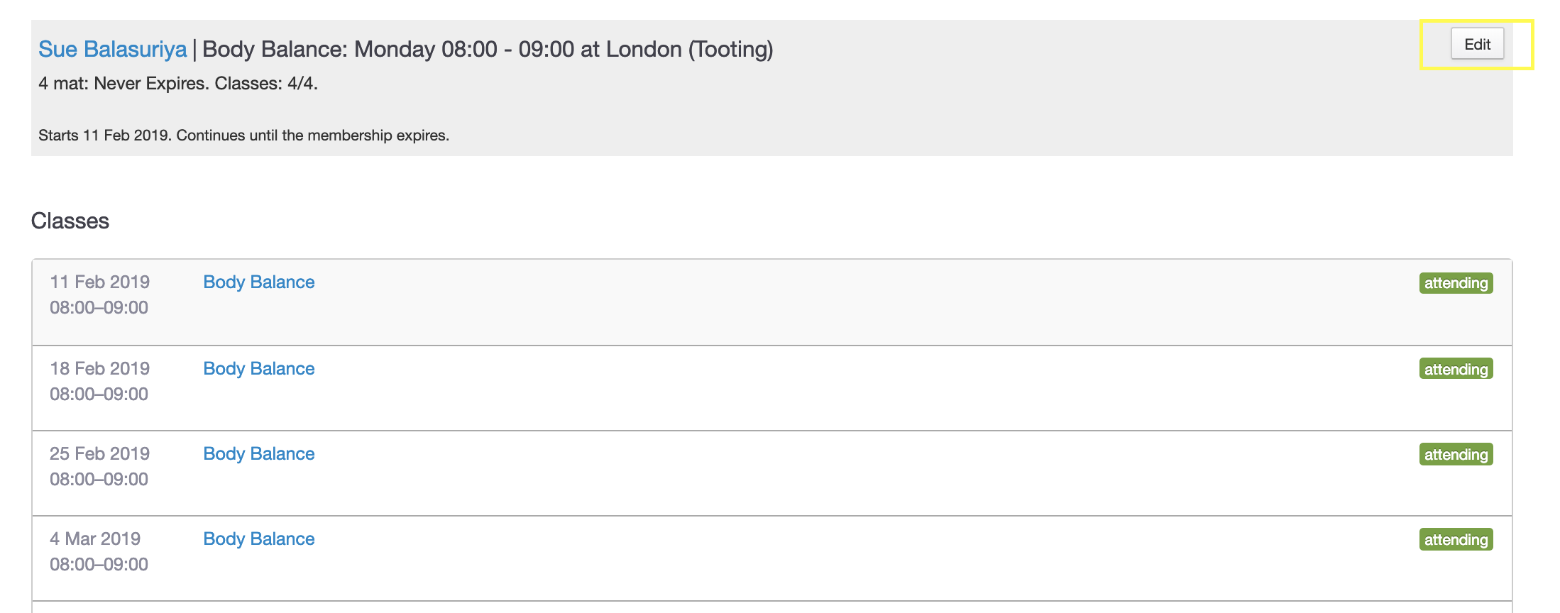Click the 4 Mar 2019 date label
1560x613 pixels.
coord(95,539)
